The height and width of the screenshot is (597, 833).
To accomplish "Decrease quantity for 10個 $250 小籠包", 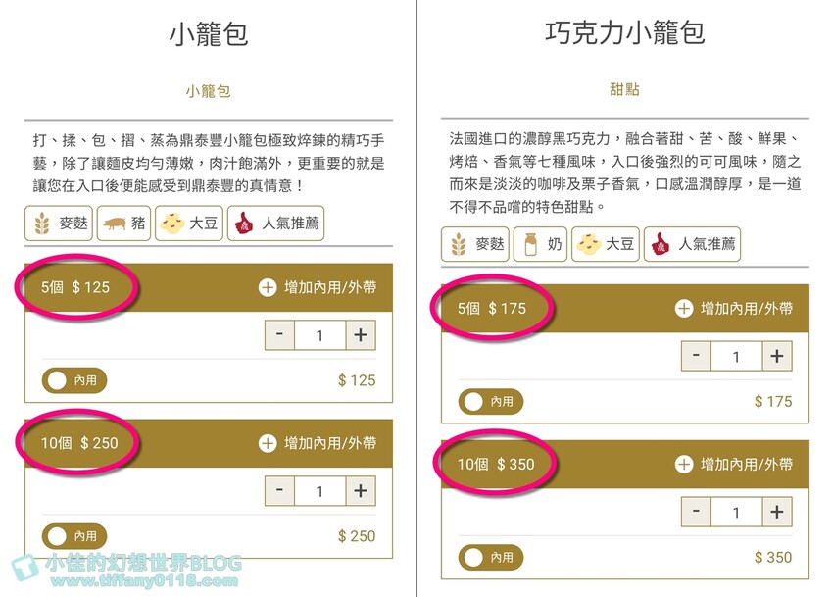I will coord(279,490).
